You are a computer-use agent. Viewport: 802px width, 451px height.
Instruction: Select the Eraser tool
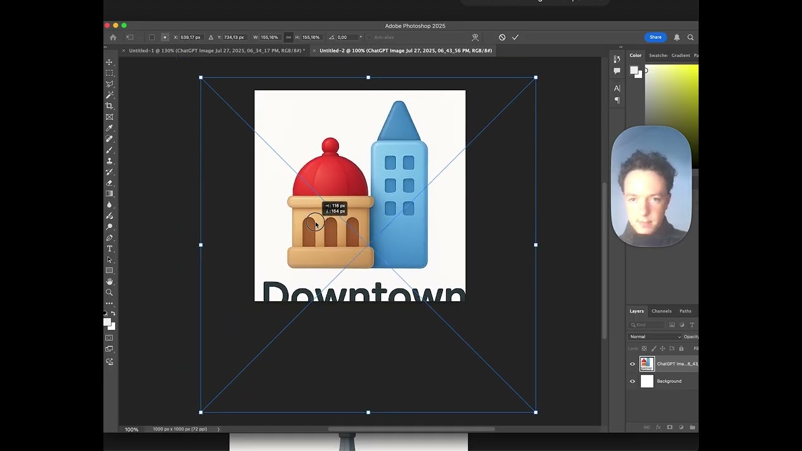109,183
